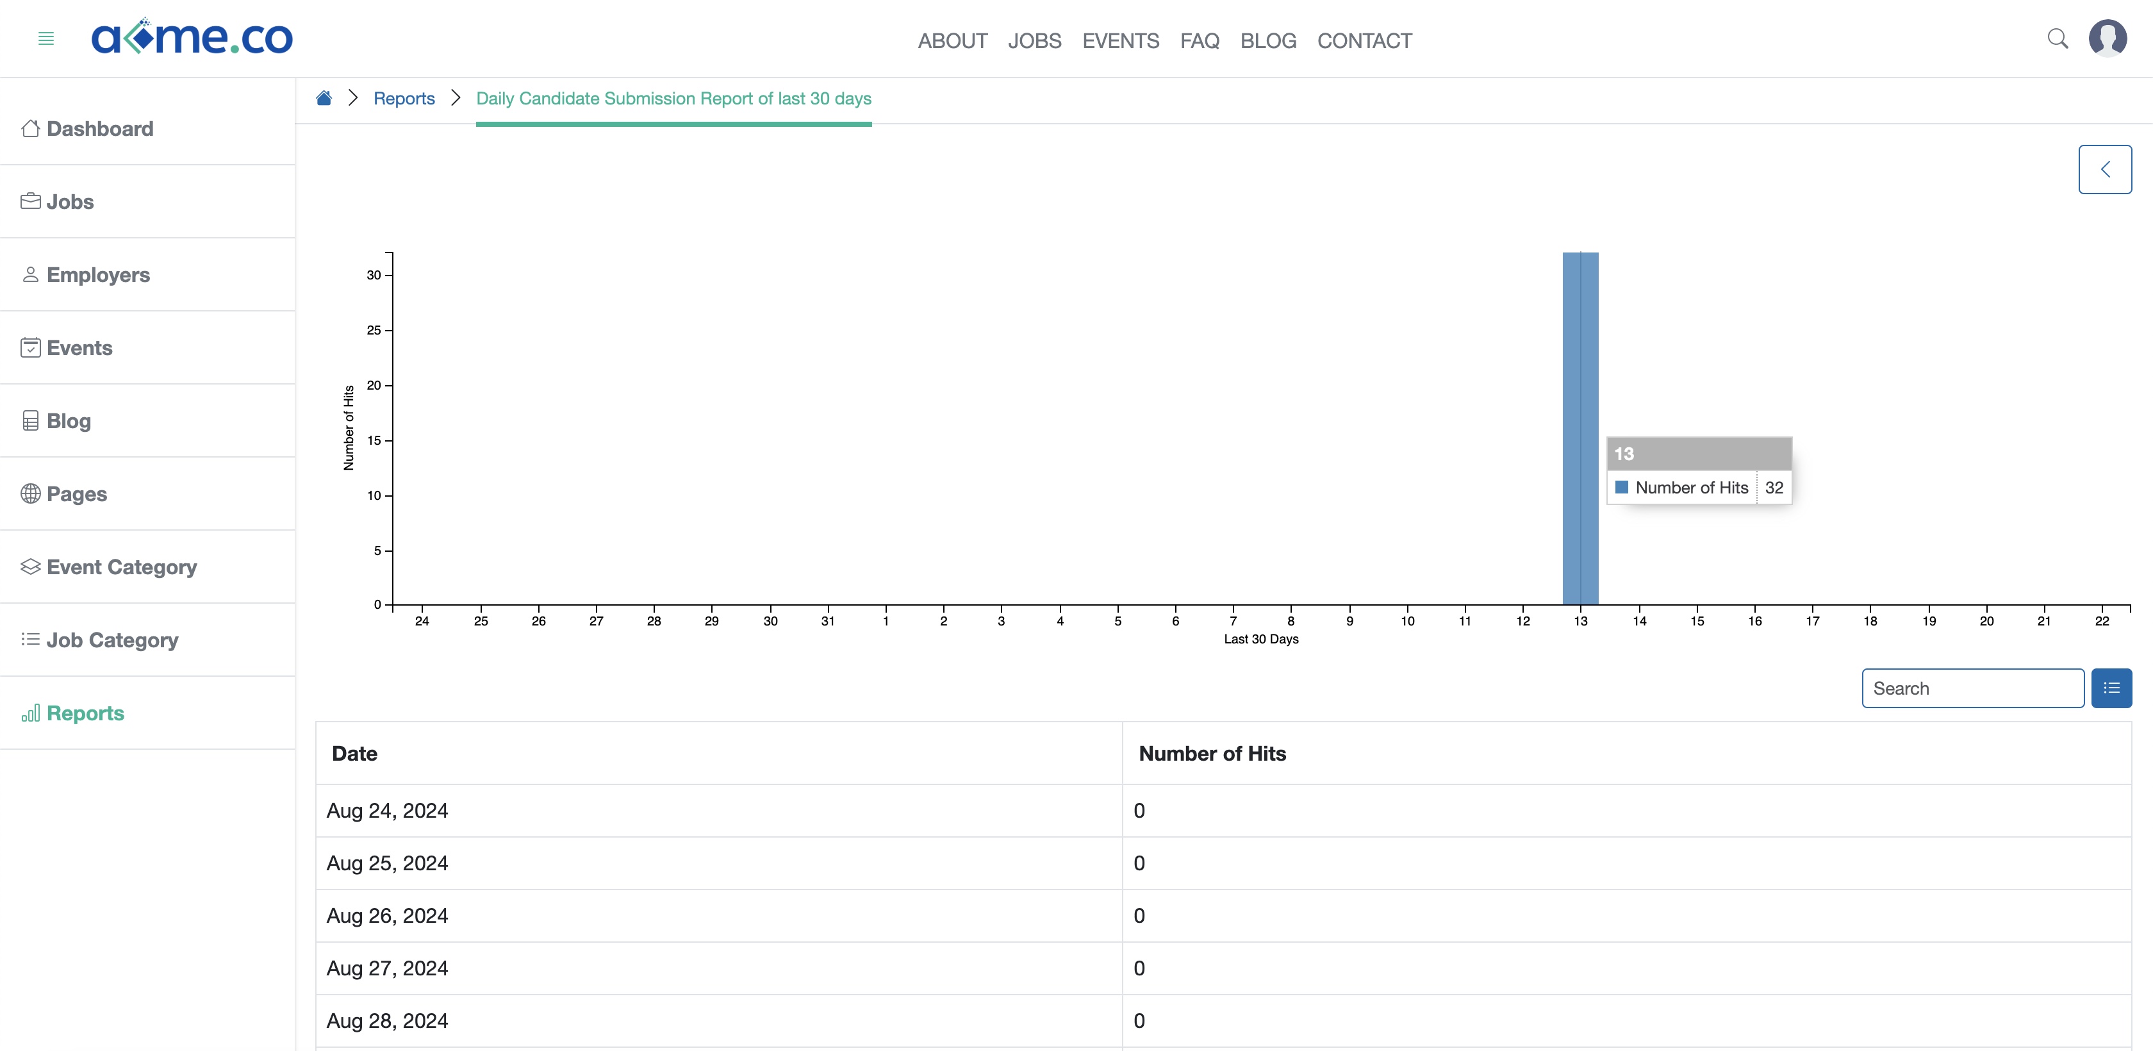Screen dimensions: 2153x1051
Task: Click the Search input field
Action: coord(1973,688)
